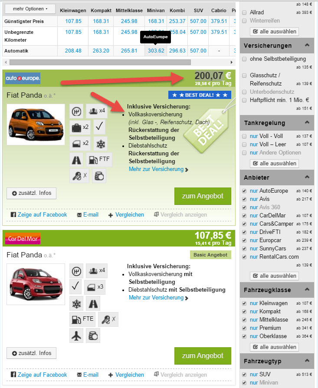This screenshot has width=318, height=388.
Task: Click coins deposit icon in CarDelMar offer
Action: click(93, 336)
